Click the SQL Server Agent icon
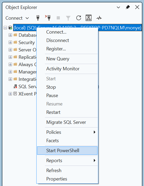The height and width of the screenshot is (186, 144). tap(15, 86)
